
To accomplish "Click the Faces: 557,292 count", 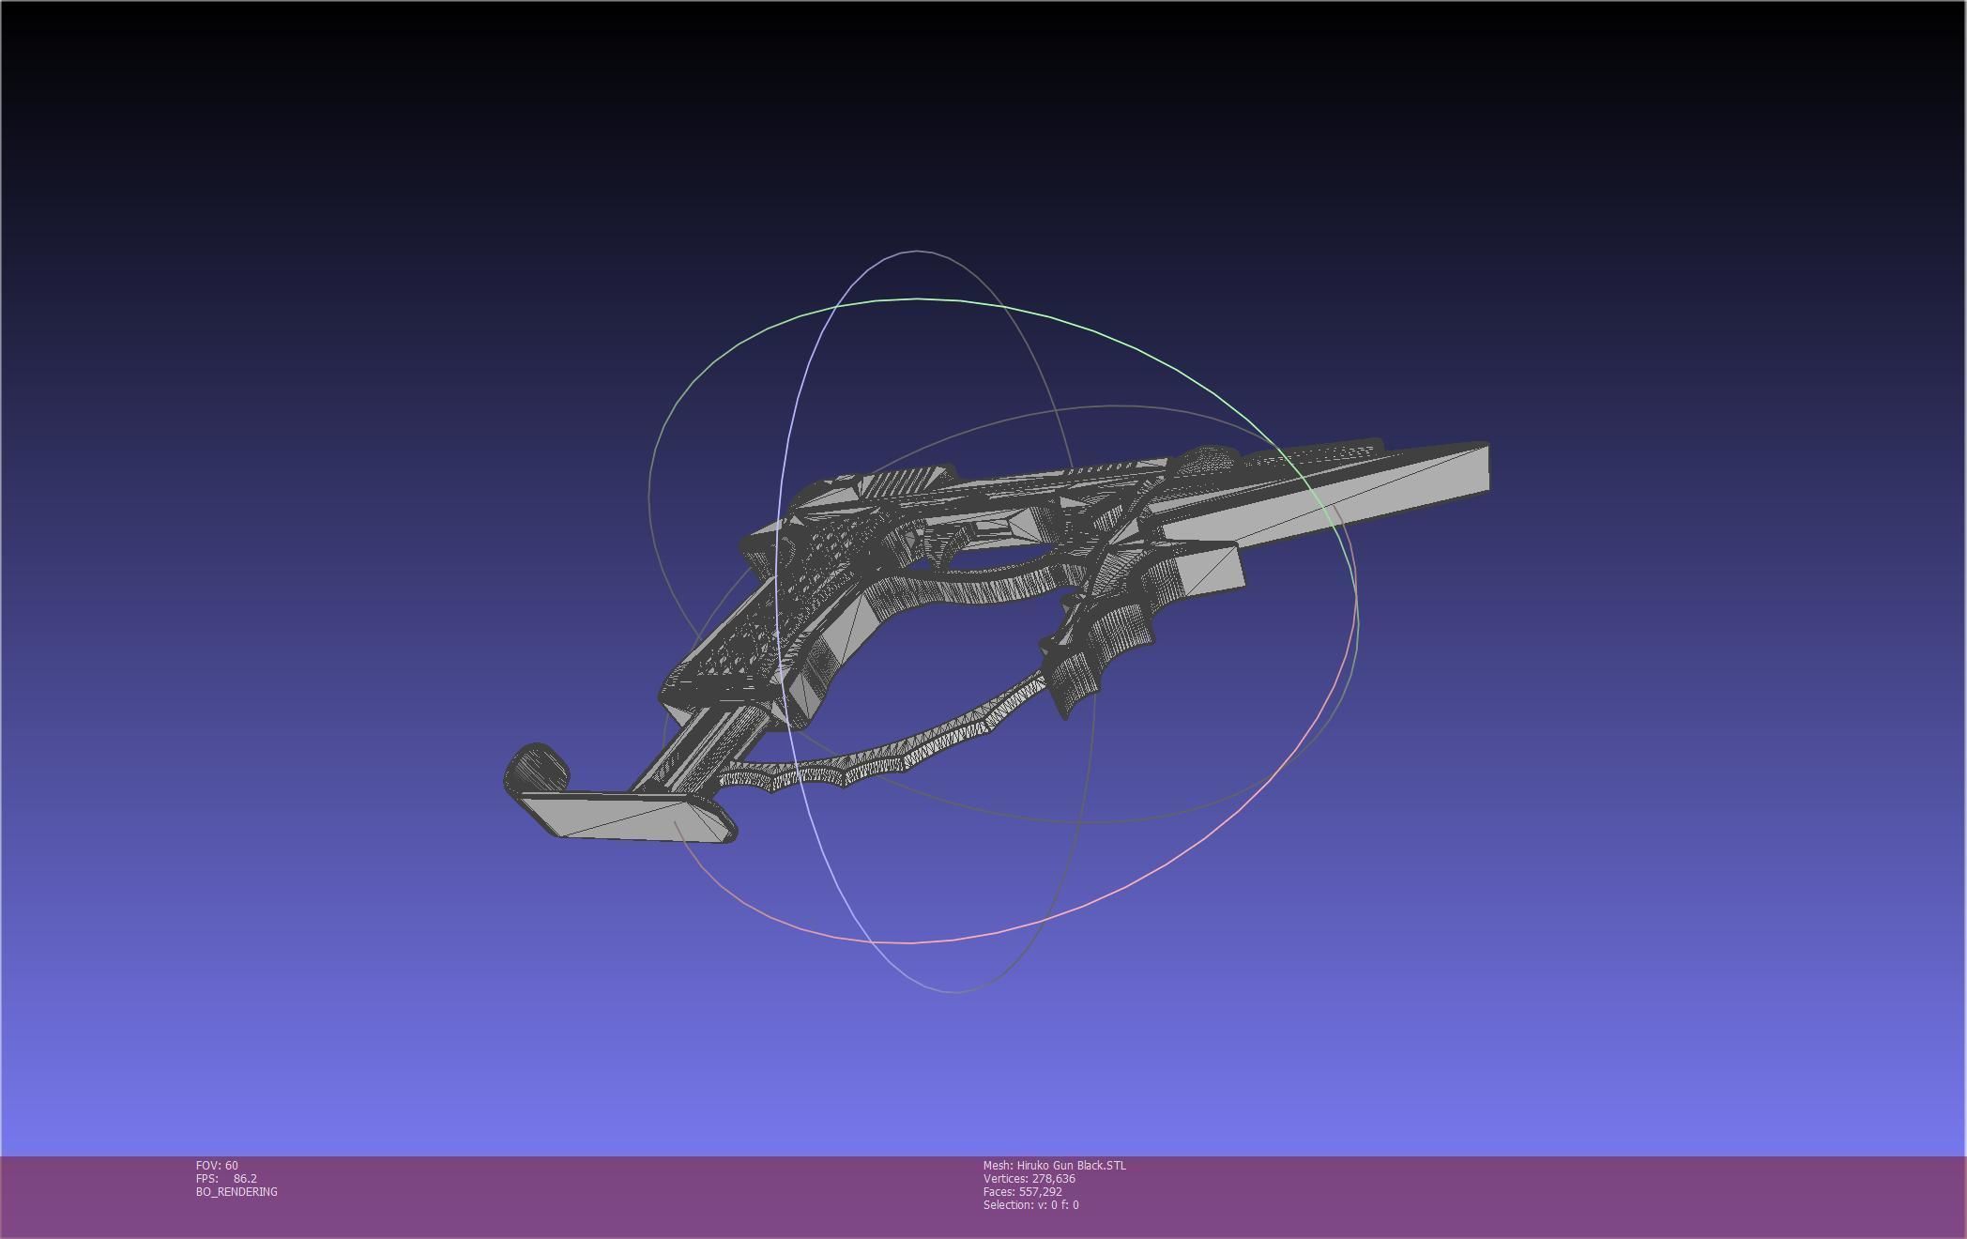I will click(x=1022, y=1191).
